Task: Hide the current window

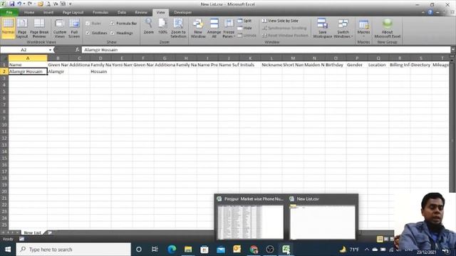Action: click(x=244, y=28)
